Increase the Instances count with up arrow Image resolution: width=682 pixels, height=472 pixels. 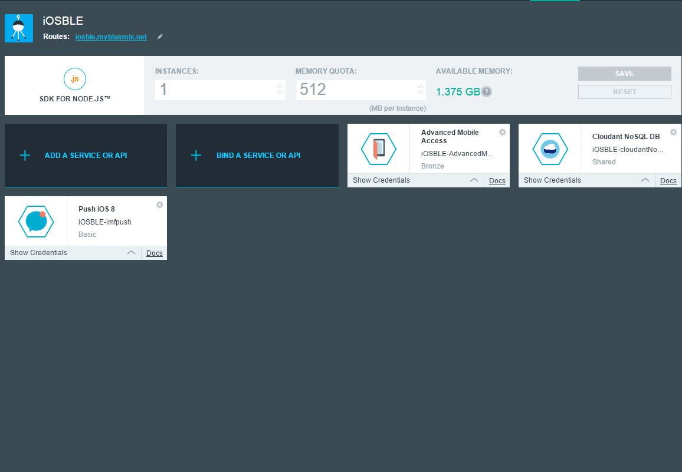[280, 86]
